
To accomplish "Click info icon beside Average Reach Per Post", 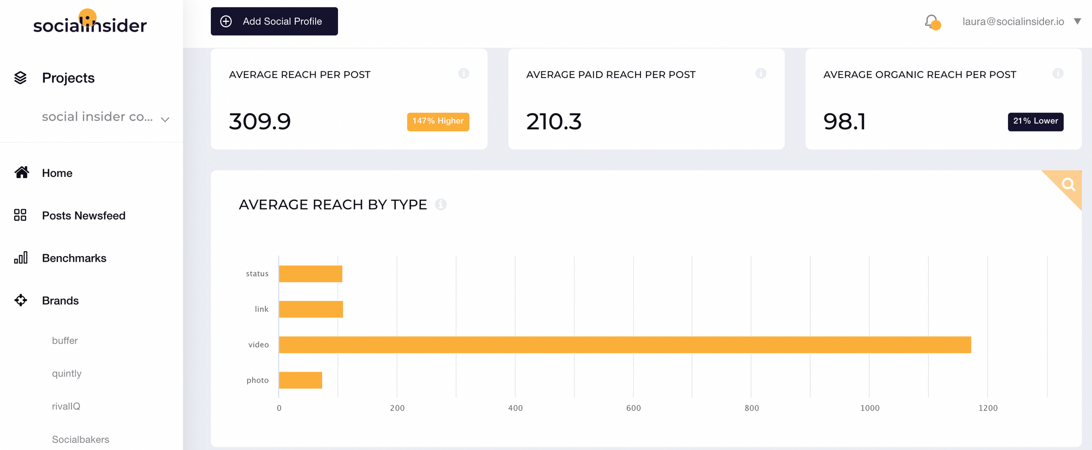I will pyautogui.click(x=464, y=73).
